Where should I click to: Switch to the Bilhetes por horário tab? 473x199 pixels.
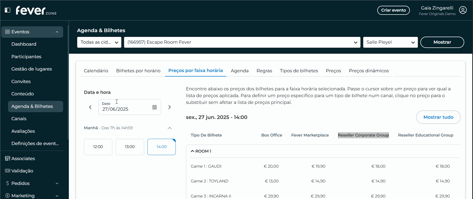pos(138,71)
